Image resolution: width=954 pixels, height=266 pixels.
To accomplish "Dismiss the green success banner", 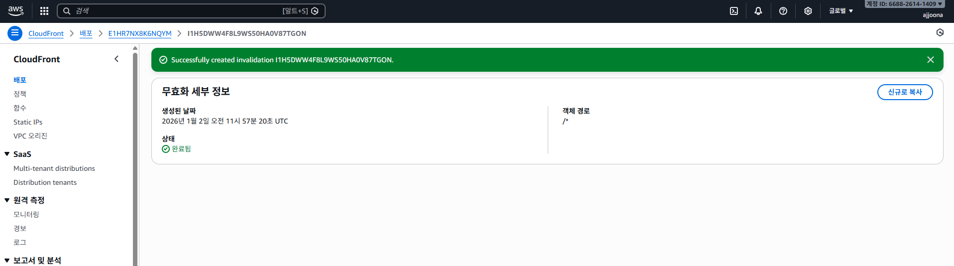I will click(930, 60).
